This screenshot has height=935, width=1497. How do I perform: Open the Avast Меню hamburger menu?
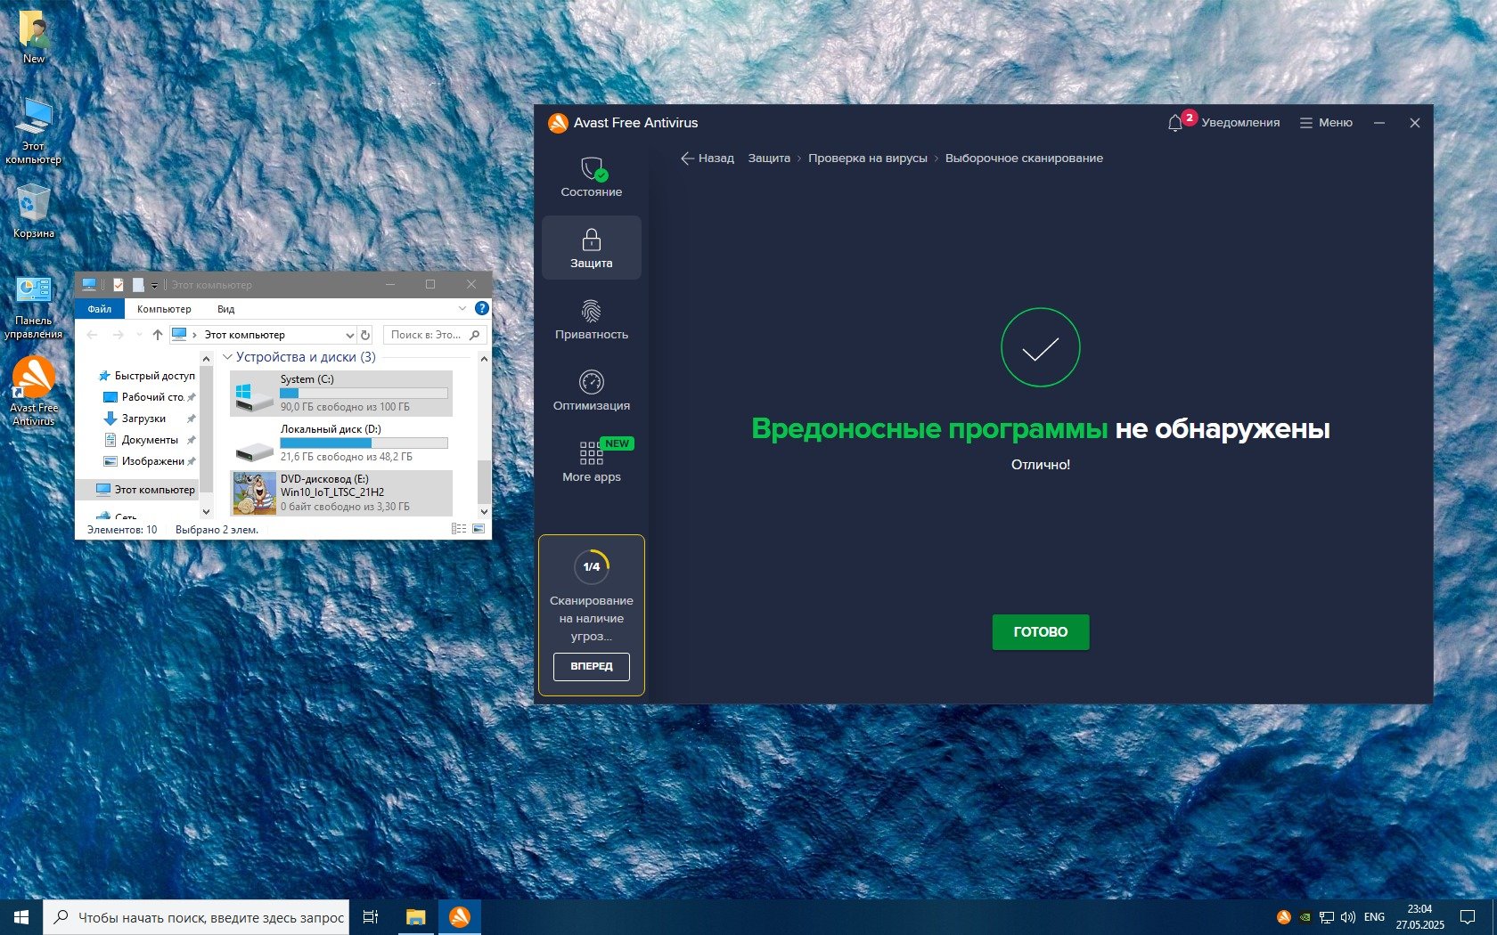coord(1326,123)
